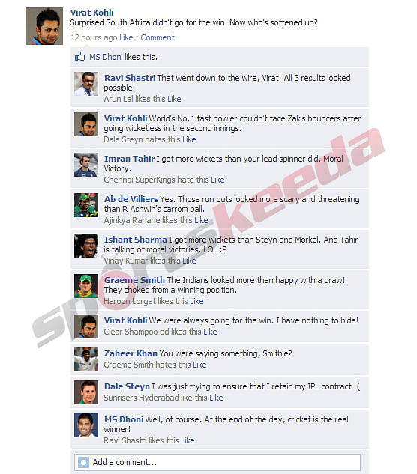Open Virat Kohli's main post profile picture
Screen dimensions: 417x474
click(x=44, y=26)
